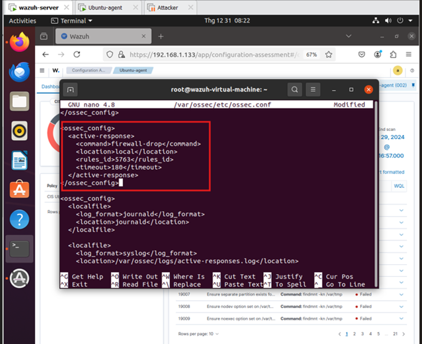This screenshot has width=422, height=344.
Task: Go forward in Firefox
Action: [x=61, y=55]
